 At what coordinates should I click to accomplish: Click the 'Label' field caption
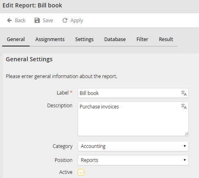point(62,93)
